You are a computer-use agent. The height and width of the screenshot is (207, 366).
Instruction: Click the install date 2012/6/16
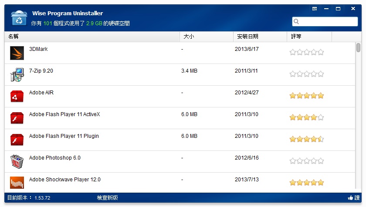pos(247,157)
